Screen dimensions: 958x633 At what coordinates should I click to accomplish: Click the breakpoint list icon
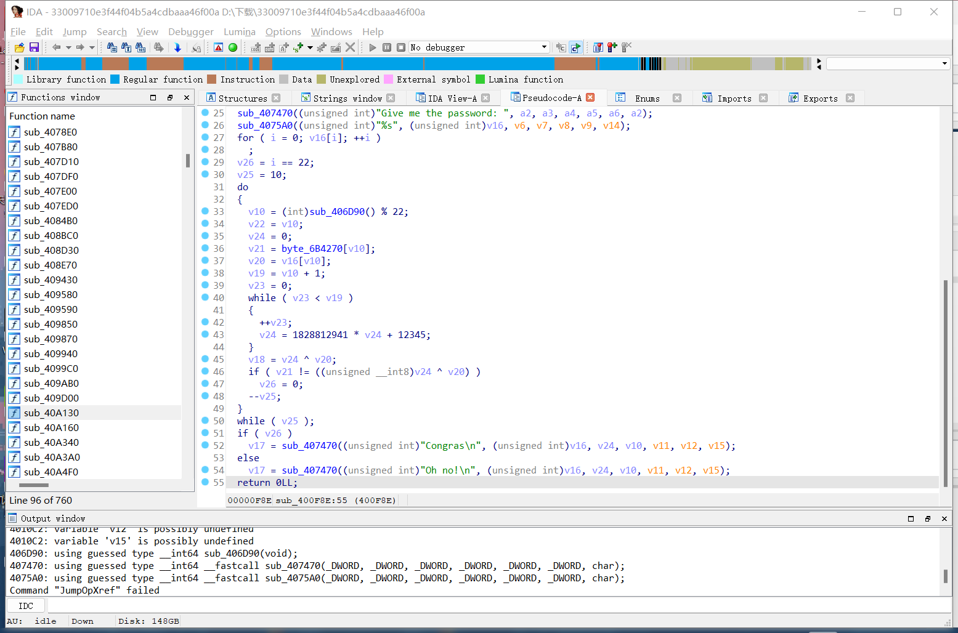pos(598,47)
